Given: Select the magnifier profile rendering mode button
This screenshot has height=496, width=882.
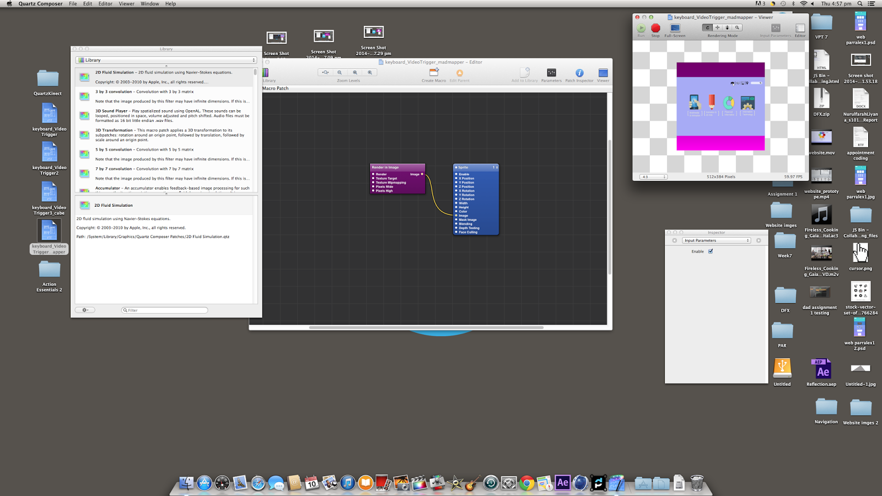Looking at the screenshot, I should click(737, 28).
